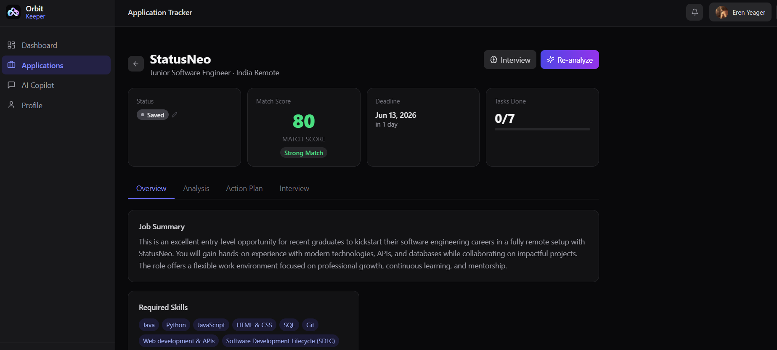The image size is (777, 350).
Task: Switch to the Analysis tab
Action: [x=196, y=188]
